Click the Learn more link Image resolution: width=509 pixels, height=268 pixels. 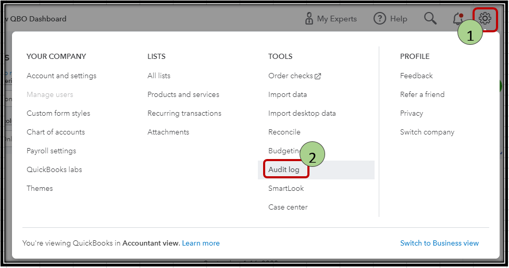click(x=201, y=243)
